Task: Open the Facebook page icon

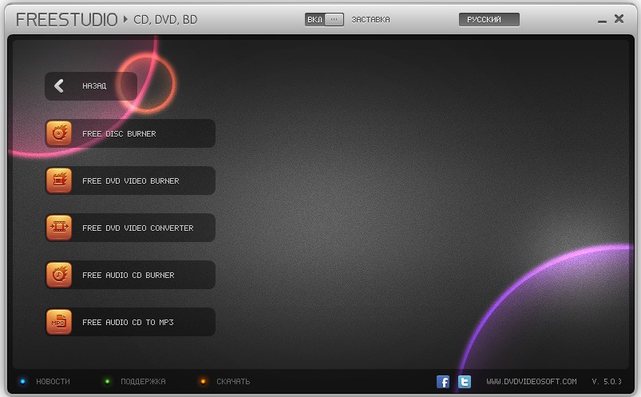Action: tap(443, 382)
